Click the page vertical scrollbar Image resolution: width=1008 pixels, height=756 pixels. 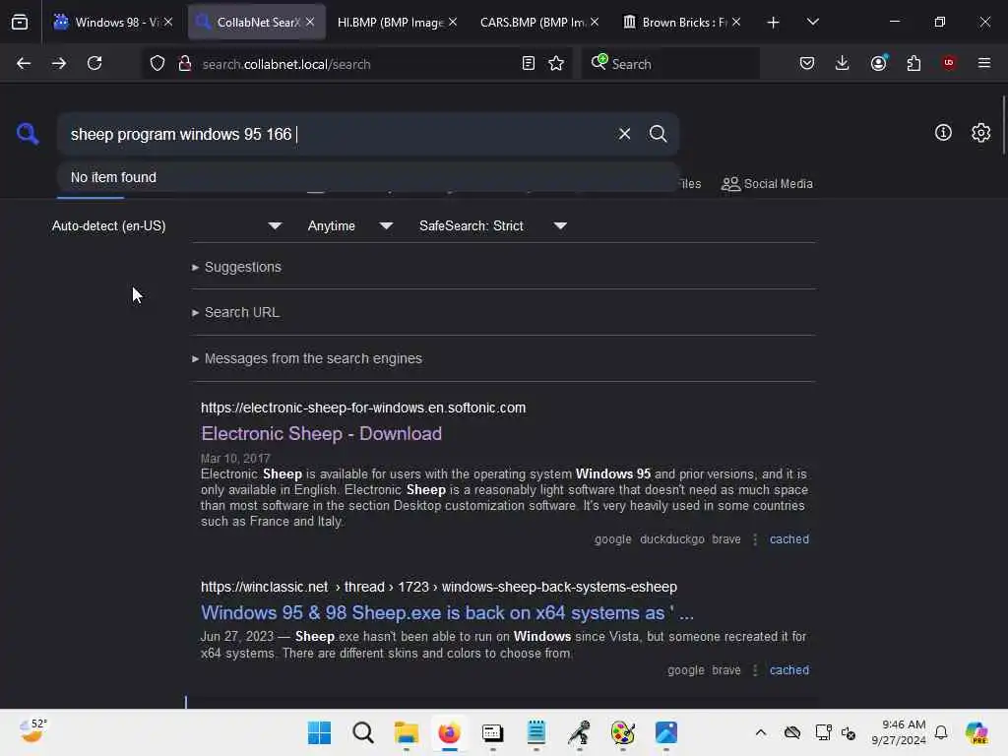[1003, 125]
